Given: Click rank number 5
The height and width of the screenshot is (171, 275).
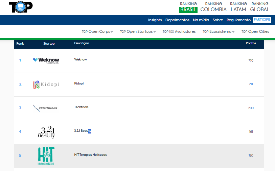Looking at the screenshot, I should pos(20,155).
